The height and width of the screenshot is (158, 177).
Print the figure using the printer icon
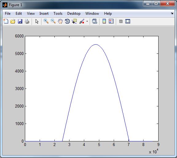[x=27, y=21]
